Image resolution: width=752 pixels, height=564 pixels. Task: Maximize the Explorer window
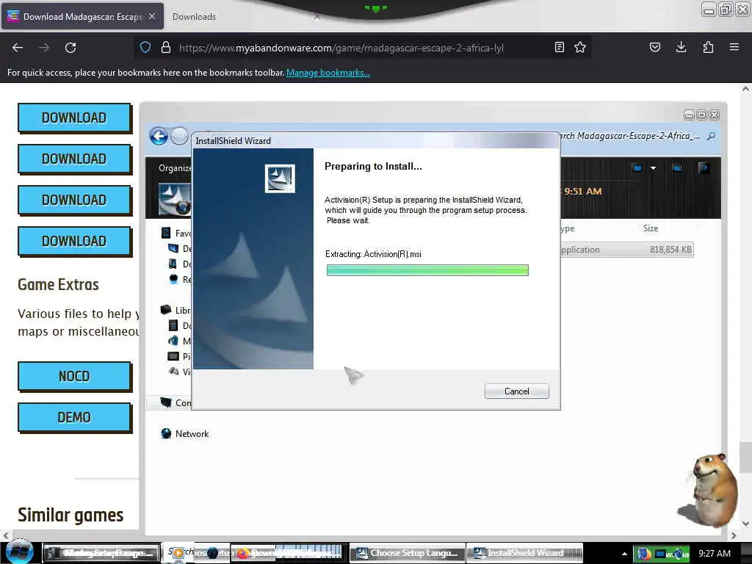click(701, 115)
